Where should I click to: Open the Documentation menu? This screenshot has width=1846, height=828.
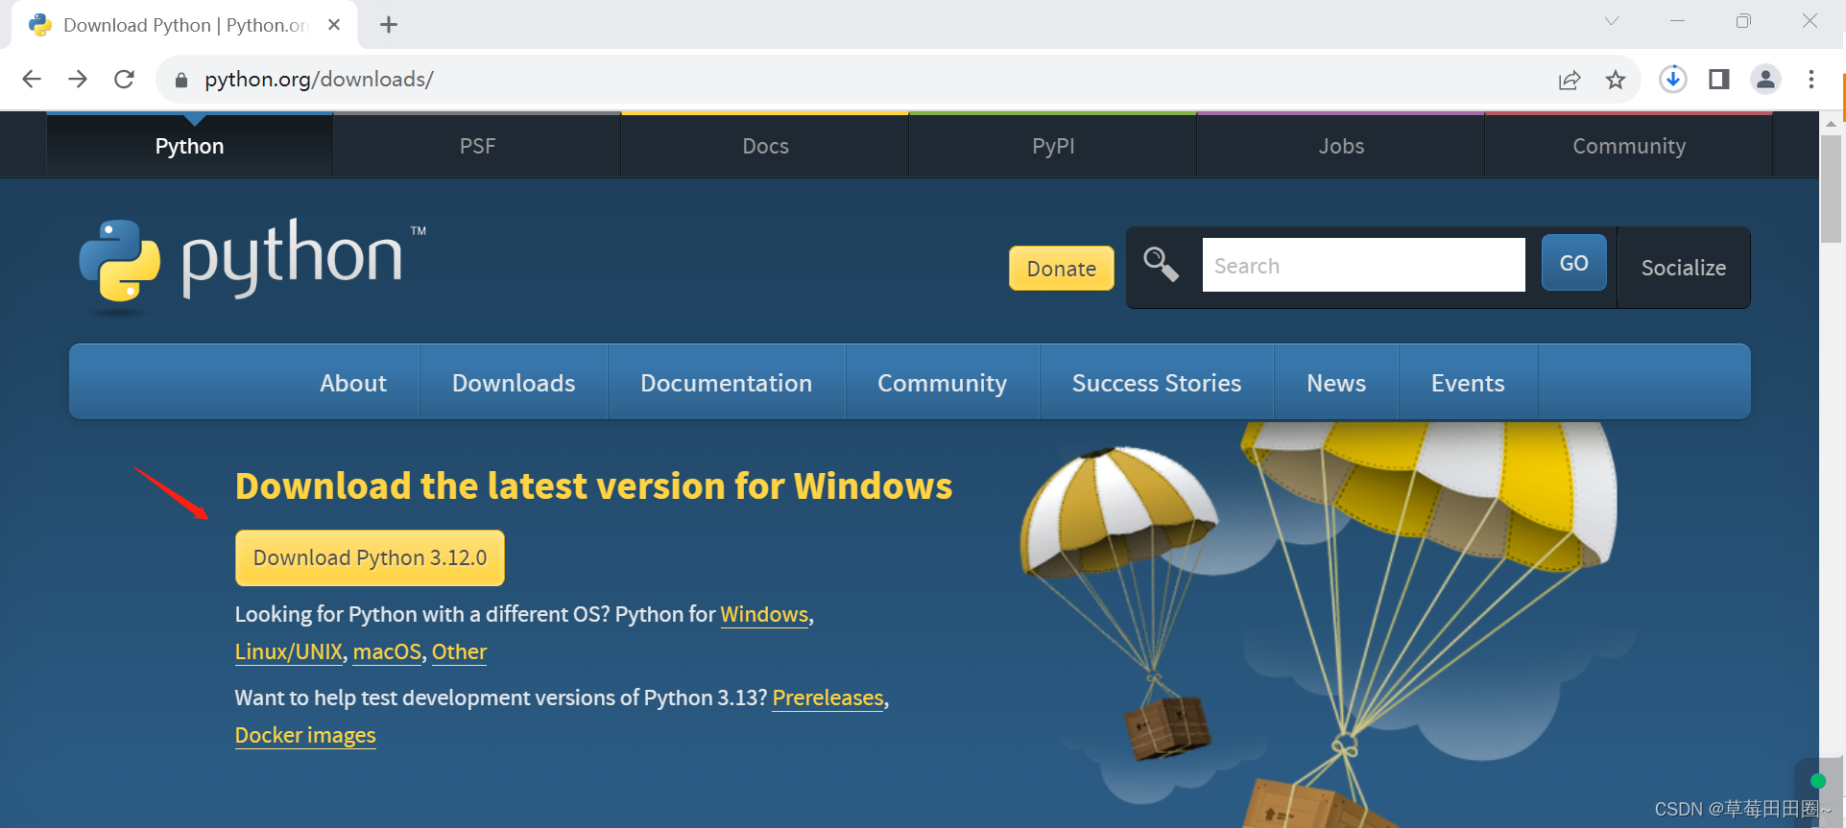pos(727,383)
